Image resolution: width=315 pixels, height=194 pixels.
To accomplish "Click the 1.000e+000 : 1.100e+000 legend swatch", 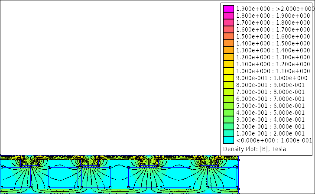I will (228, 71).
